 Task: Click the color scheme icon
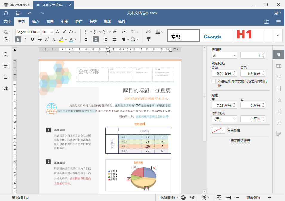point(158,32)
